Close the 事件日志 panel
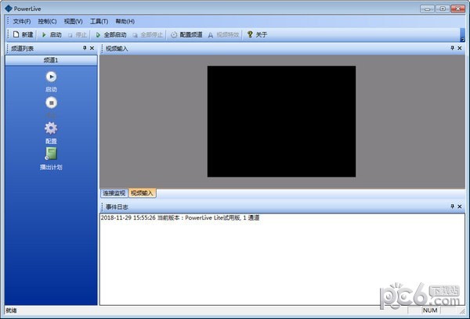The height and width of the screenshot is (319, 470). pyautogui.click(x=461, y=206)
